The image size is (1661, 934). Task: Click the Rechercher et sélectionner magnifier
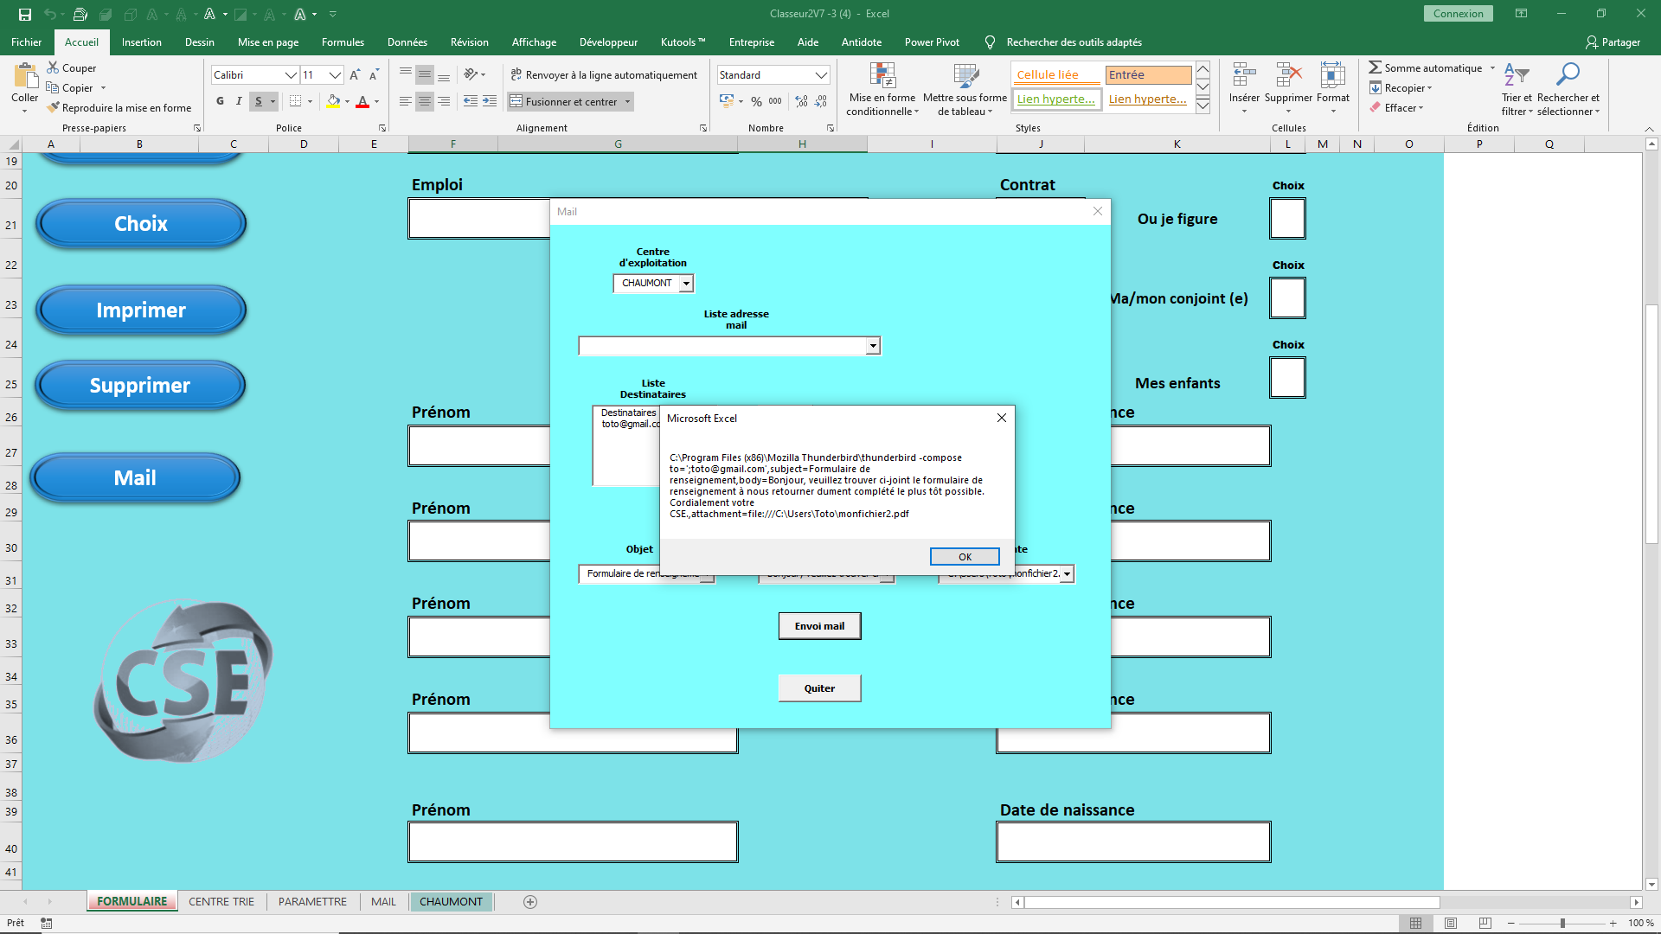click(x=1568, y=75)
